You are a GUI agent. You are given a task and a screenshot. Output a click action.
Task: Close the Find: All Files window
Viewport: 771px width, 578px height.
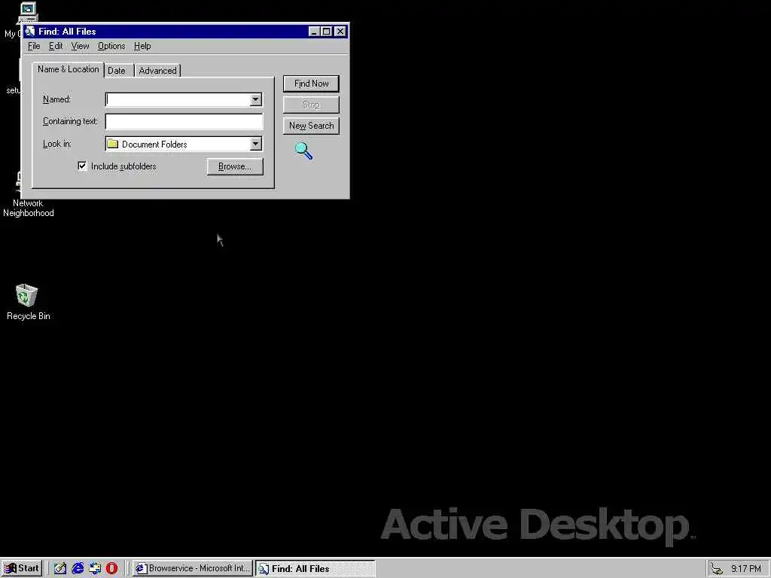click(x=340, y=32)
